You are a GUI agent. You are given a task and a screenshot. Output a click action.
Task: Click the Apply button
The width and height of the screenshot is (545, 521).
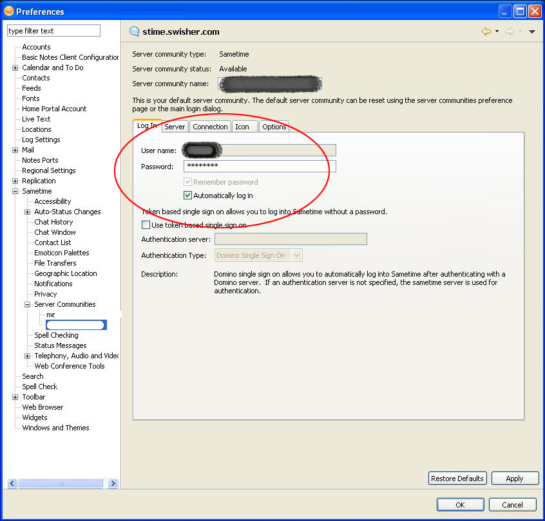click(x=515, y=479)
